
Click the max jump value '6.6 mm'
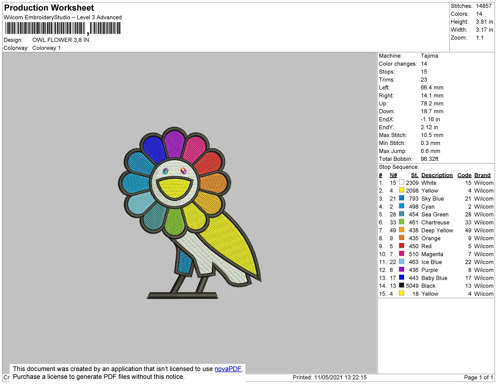430,151
